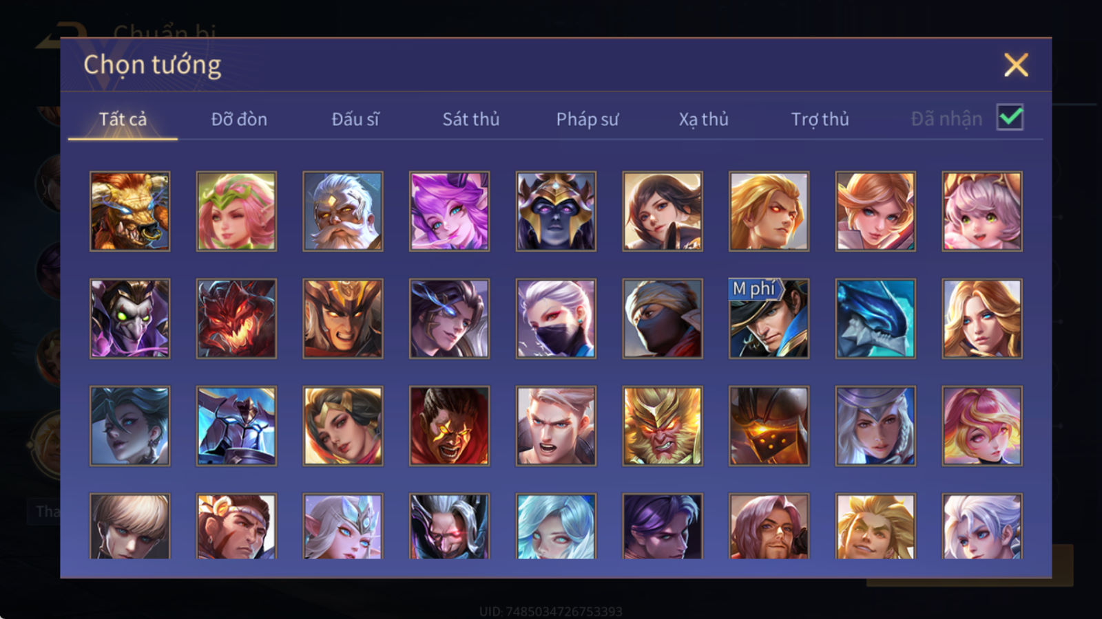Image resolution: width=1102 pixels, height=619 pixels.
Task: Select the Trợ thủ tab
Action: [x=820, y=119]
